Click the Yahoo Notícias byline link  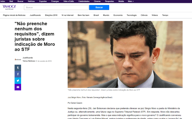click(x=29, y=61)
